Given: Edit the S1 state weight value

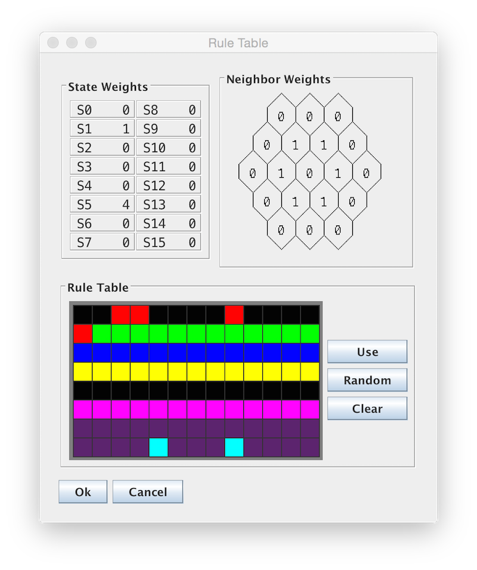Looking at the screenshot, I should pyautogui.click(x=102, y=128).
